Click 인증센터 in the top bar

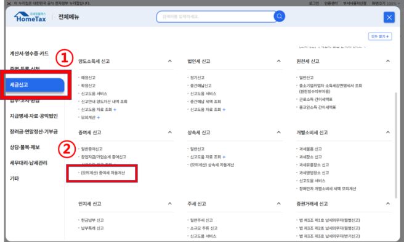331,3
